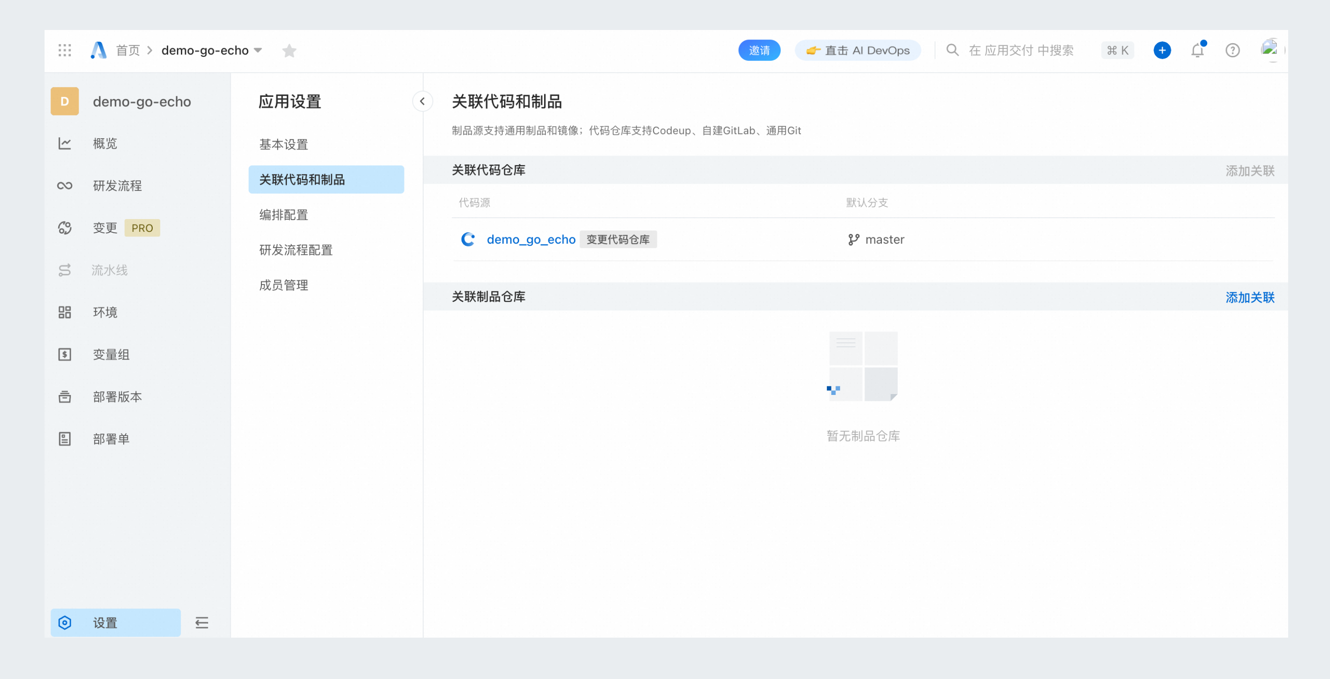This screenshot has width=1330, height=679.
Task: Click the master branch text
Action: (x=885, y=240)
